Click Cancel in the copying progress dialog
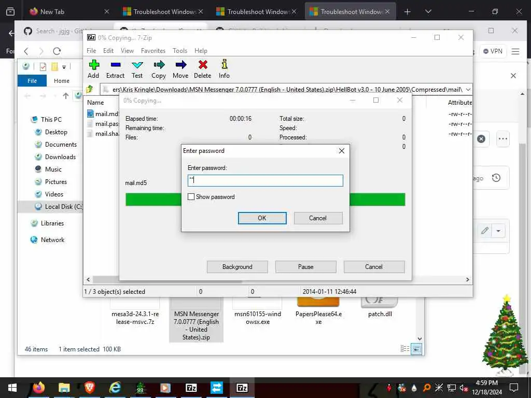The height and width of the screenshot is (398, 531). pyautogui.click(x=374, y=267)
